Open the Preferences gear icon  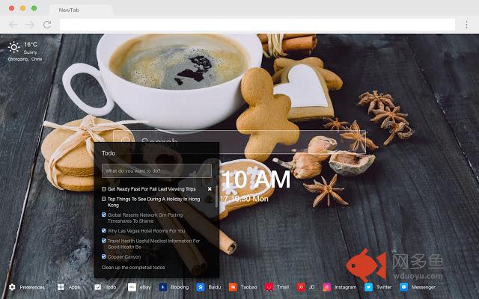pyautogui.click(x=12, y=287)
